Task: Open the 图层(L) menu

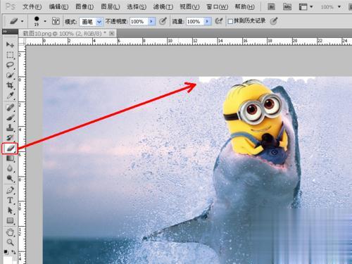Action: [x=111, y=7]
